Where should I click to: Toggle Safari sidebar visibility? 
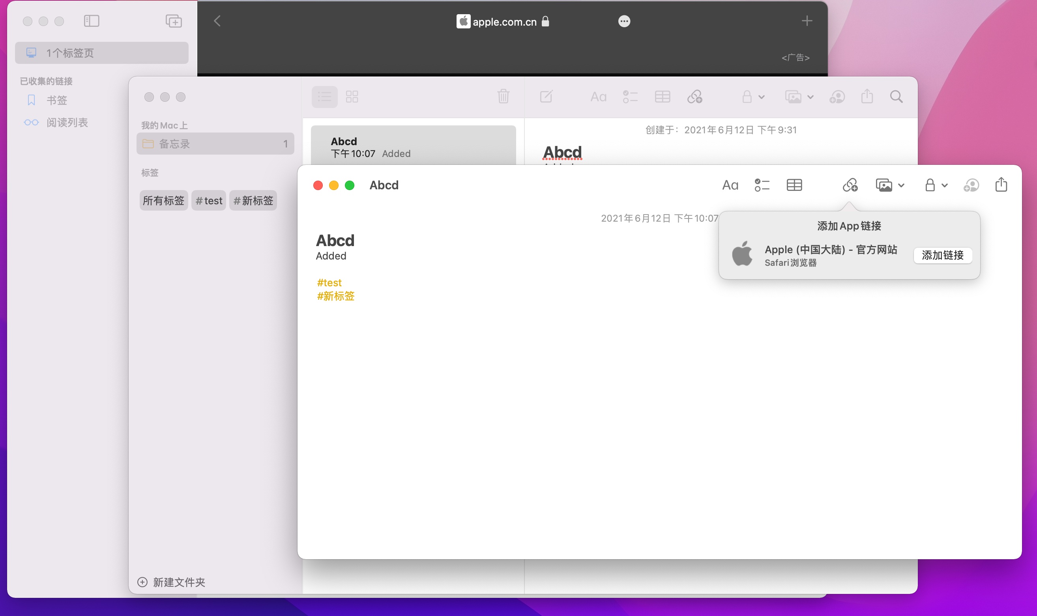point(92,21)
